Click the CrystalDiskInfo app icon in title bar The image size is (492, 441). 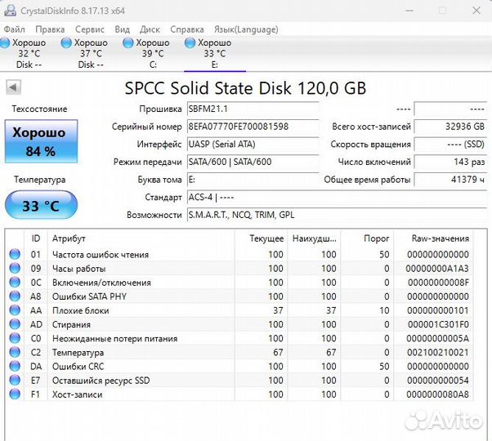point(10,10)
